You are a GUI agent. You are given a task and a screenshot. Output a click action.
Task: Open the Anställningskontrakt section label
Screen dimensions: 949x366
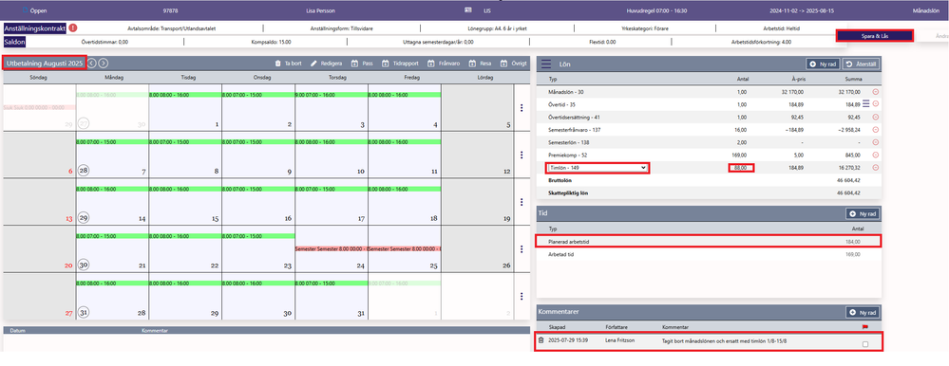click(35, 27)
